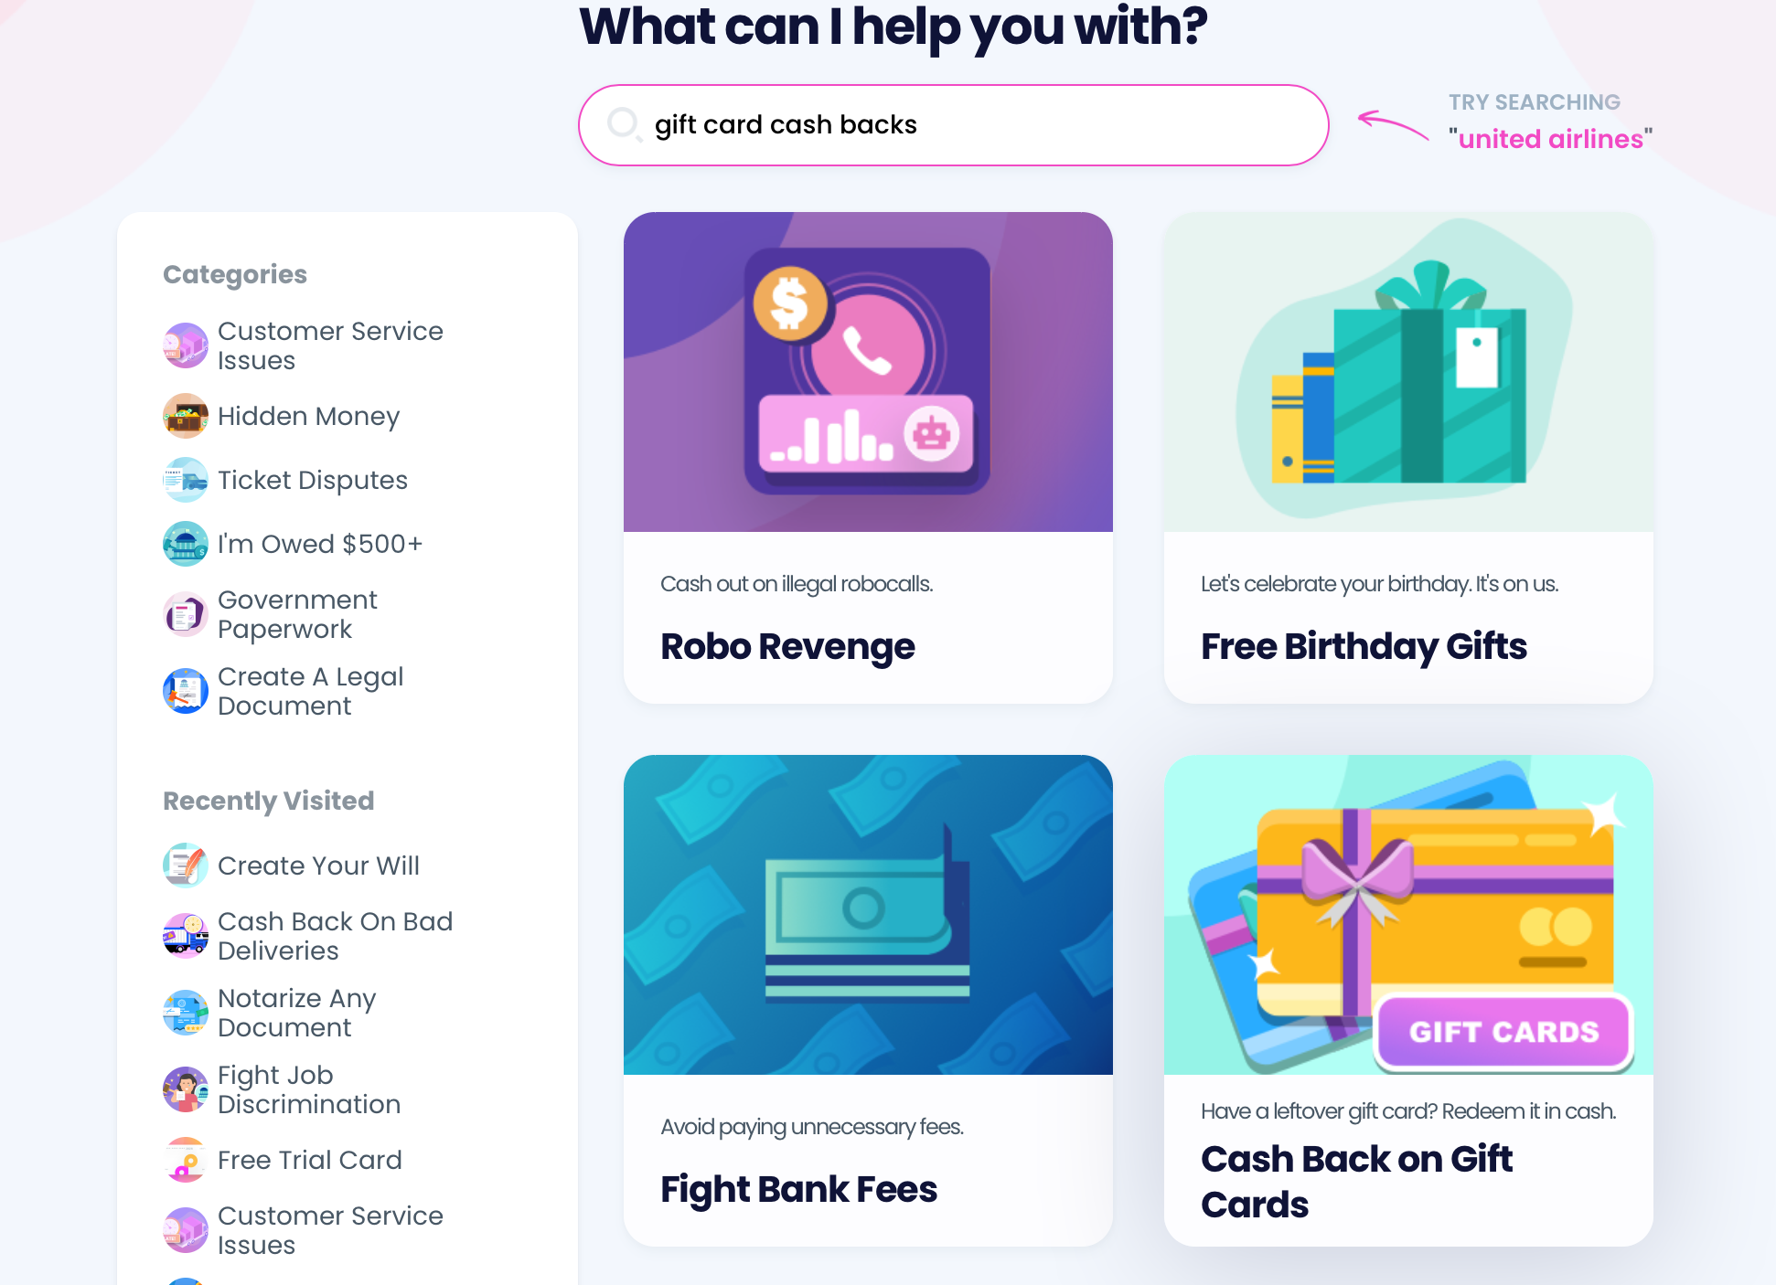Click the gift card cash backs search input field
This screenshot has width=1776, height=1285.
[x=953, y=125]
